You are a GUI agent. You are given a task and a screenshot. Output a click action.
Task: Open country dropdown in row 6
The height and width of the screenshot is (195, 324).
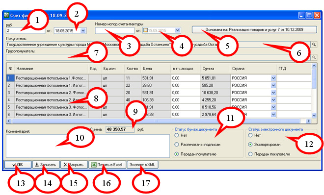point(273,114)
